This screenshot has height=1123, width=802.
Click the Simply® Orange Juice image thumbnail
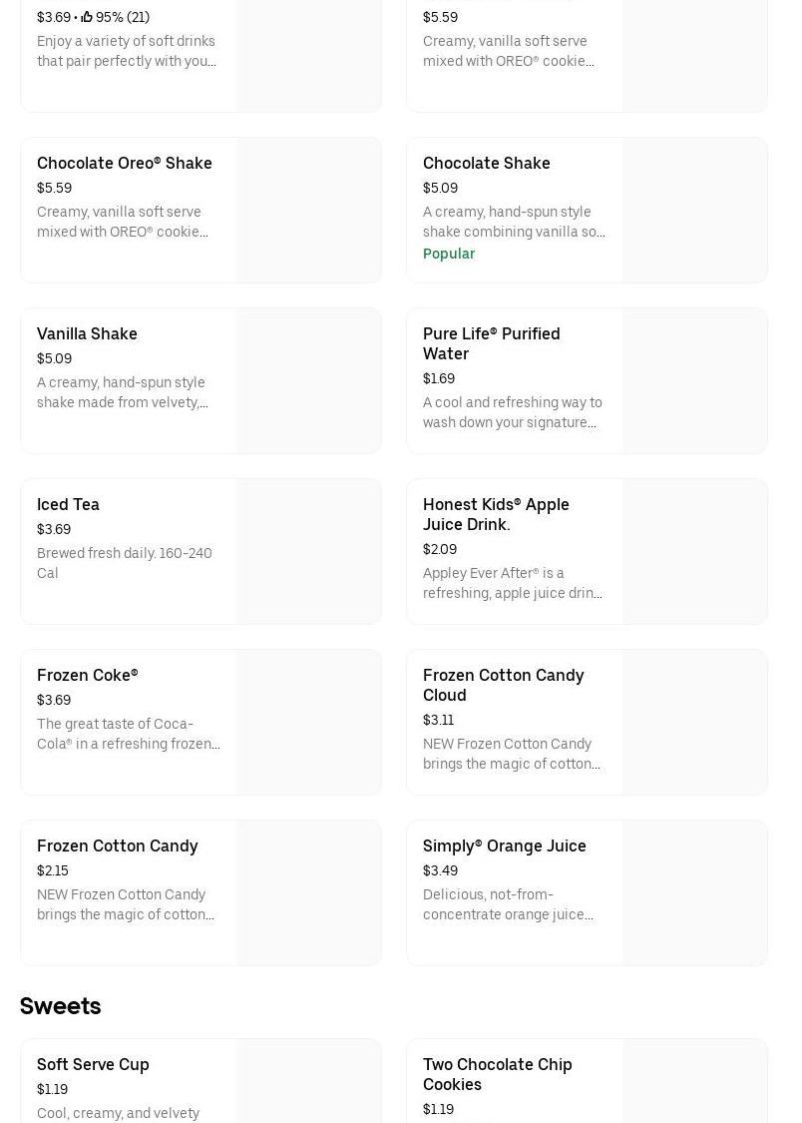tap(695, 893)
